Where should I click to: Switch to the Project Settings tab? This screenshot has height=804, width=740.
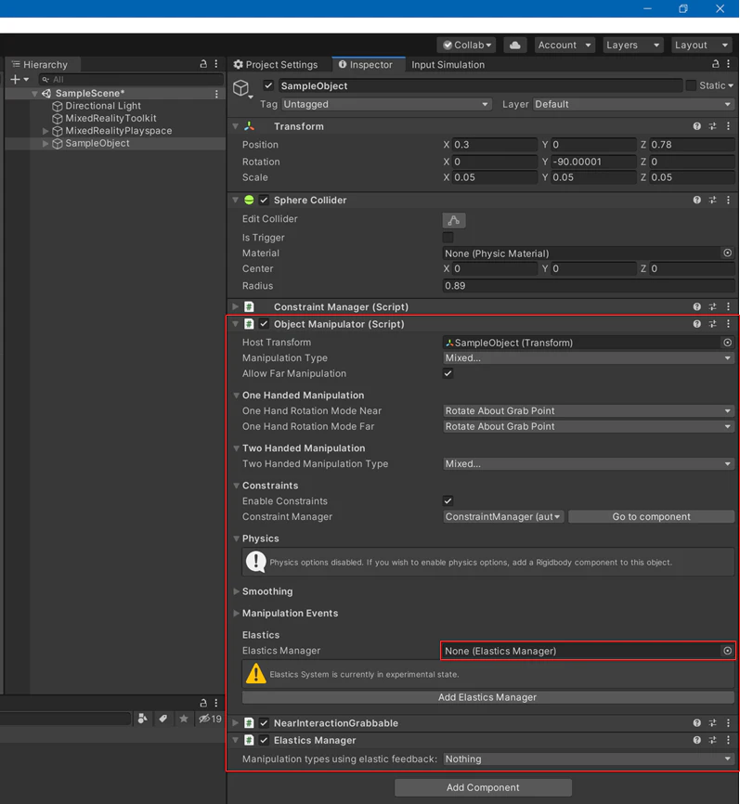[x=276, y=65]
